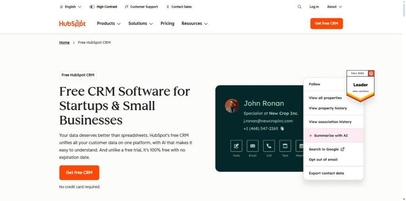Viewport: 406px width, 201px height.
Task: Click the G2 Leader Fall 2025 badge
Action: click(x=360, y=86)
